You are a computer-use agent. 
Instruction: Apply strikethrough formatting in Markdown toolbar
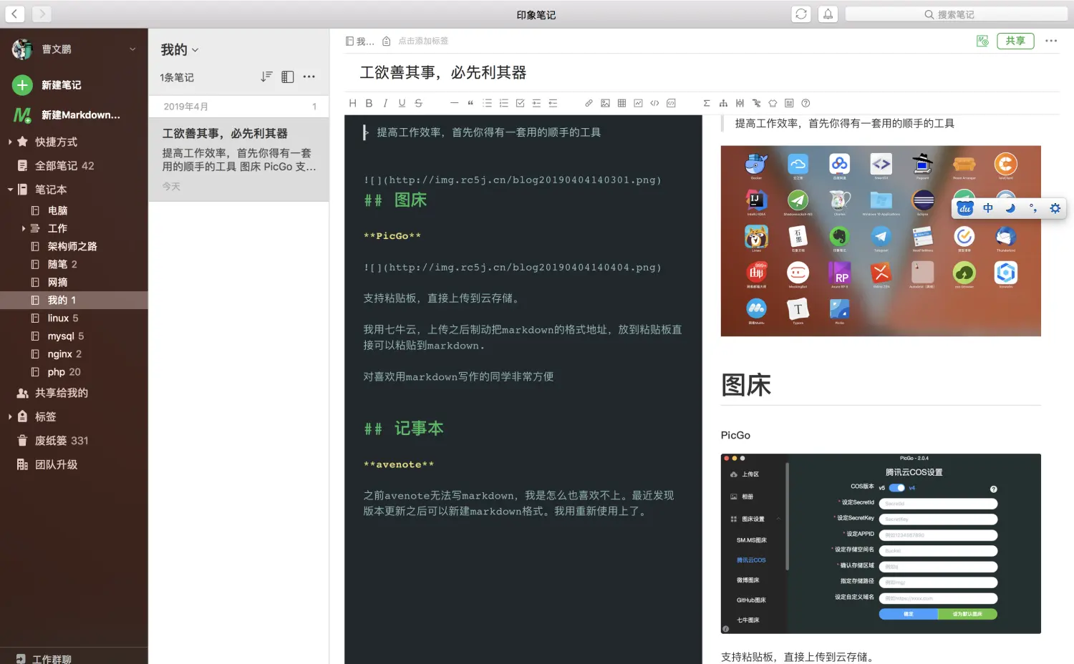click(418, 103)
